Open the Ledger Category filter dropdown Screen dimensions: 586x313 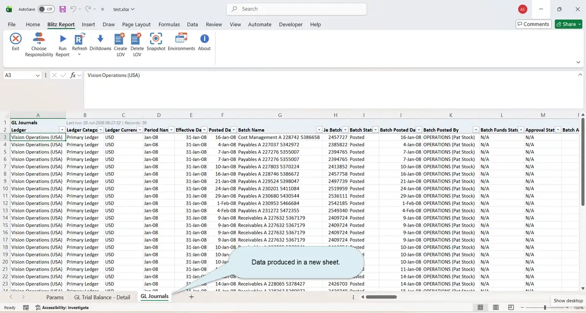pos(101,130)
